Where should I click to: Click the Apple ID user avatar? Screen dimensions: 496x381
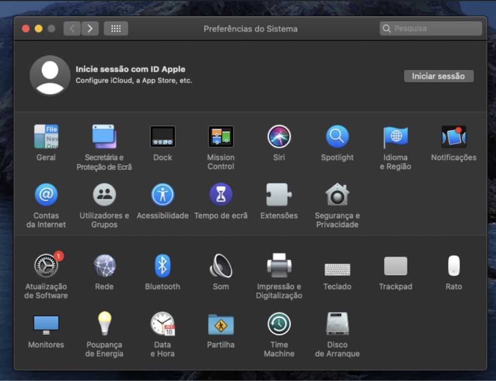pyautogui.click(x=50, y=75)
